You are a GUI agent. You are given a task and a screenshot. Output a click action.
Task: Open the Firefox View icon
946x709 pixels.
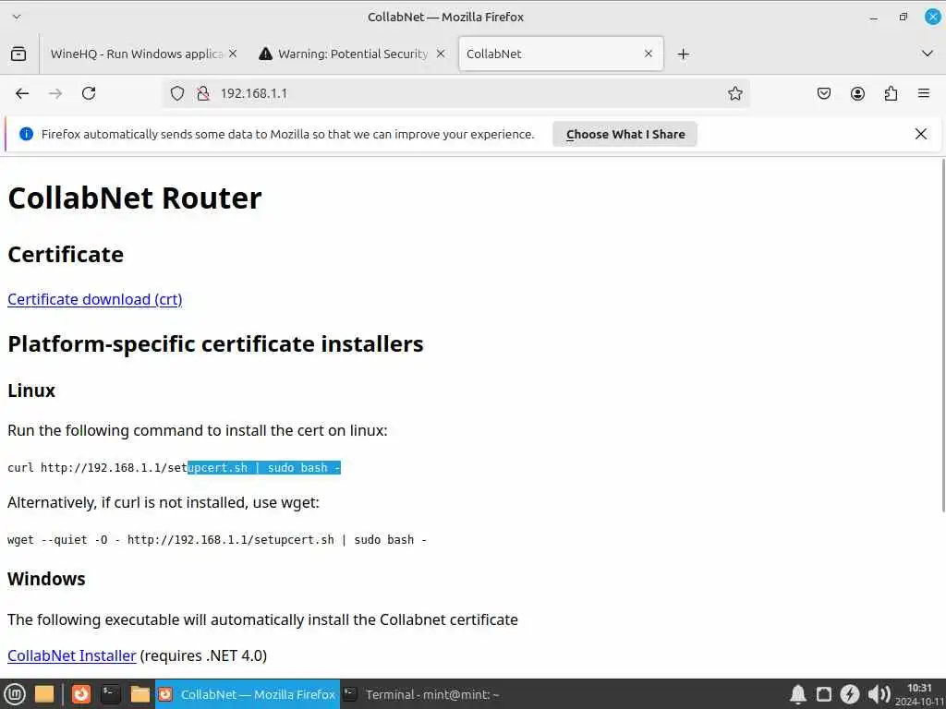click(18, 54)
